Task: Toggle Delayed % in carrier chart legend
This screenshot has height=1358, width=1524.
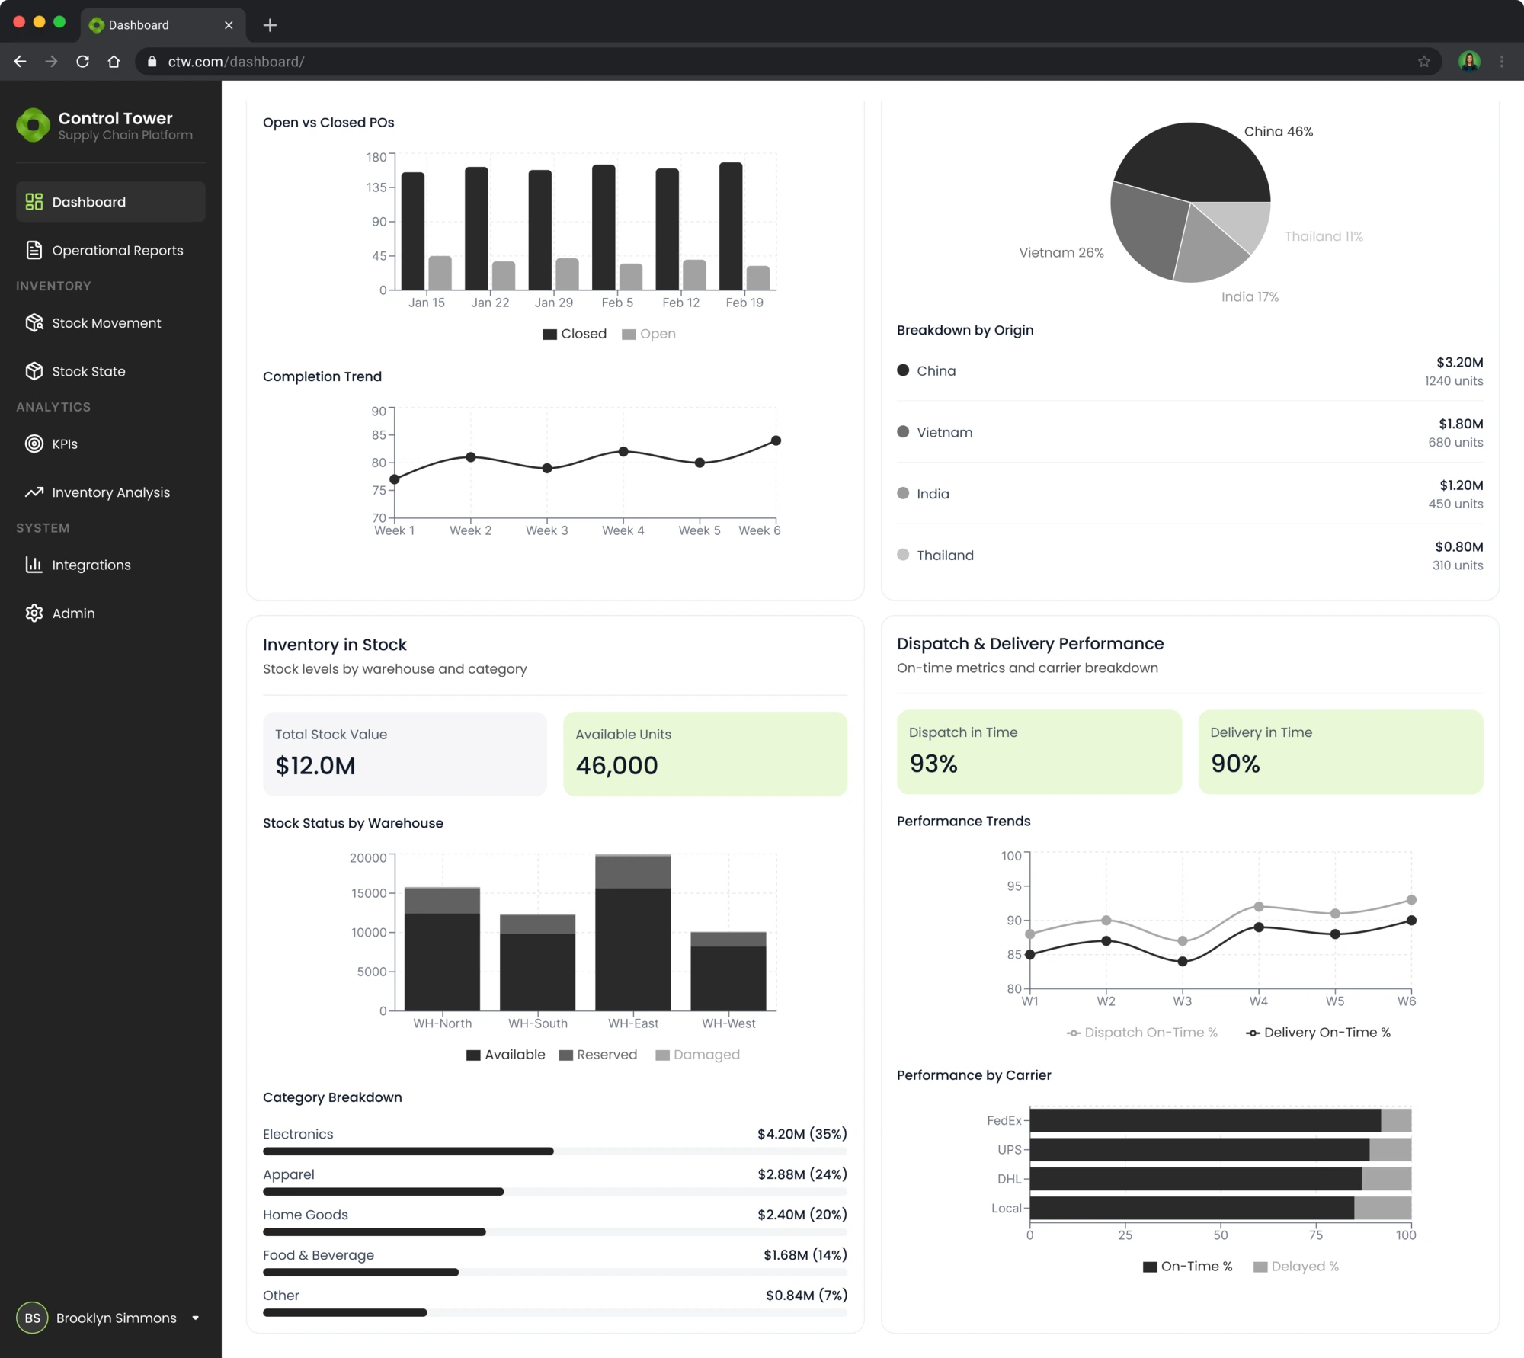Action: point(1295,1266)
